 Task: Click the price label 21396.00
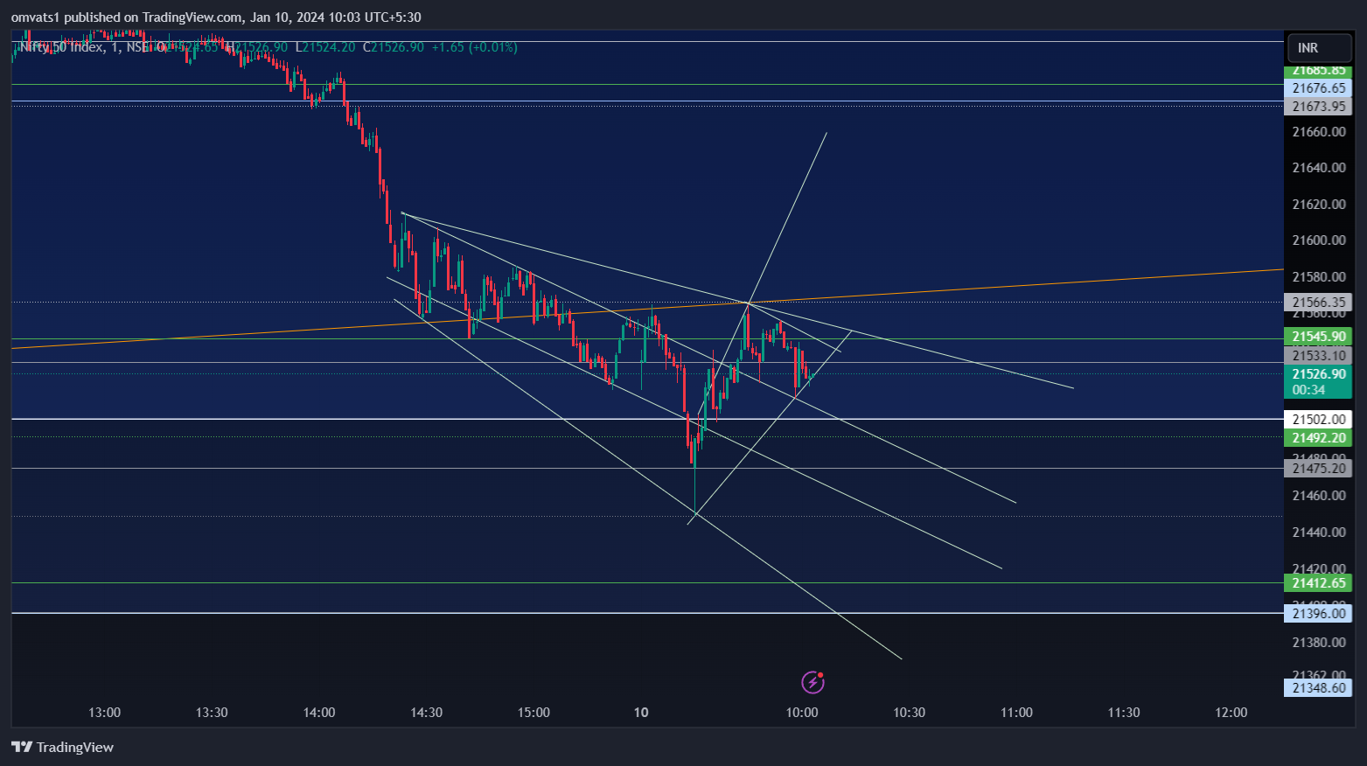coord(1318,614)
